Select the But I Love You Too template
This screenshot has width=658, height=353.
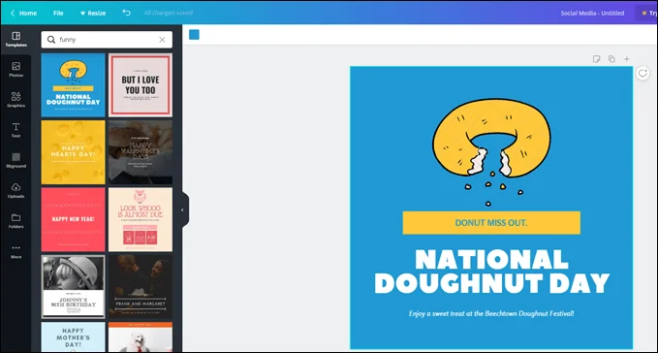point(141,84)
